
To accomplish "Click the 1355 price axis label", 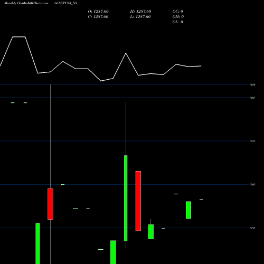I will point(252,141).
